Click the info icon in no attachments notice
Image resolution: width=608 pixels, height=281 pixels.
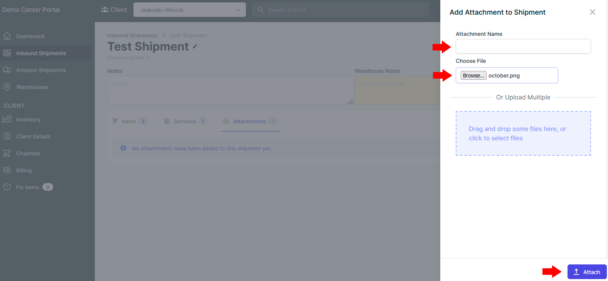(x=123, y=148)
